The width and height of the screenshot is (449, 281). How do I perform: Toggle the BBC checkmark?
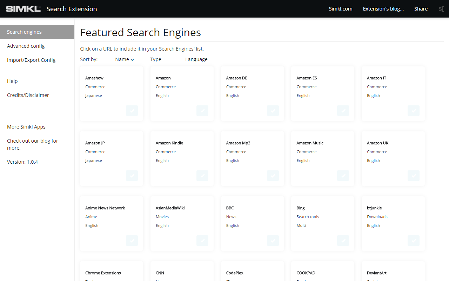273,241
